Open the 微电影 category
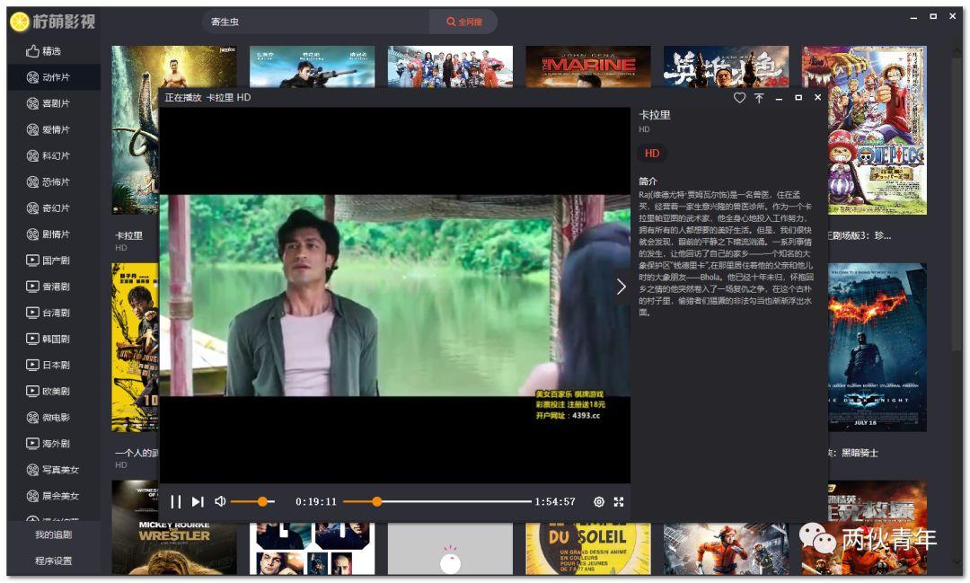The image size is (970, 583). [x=53, y=417]
